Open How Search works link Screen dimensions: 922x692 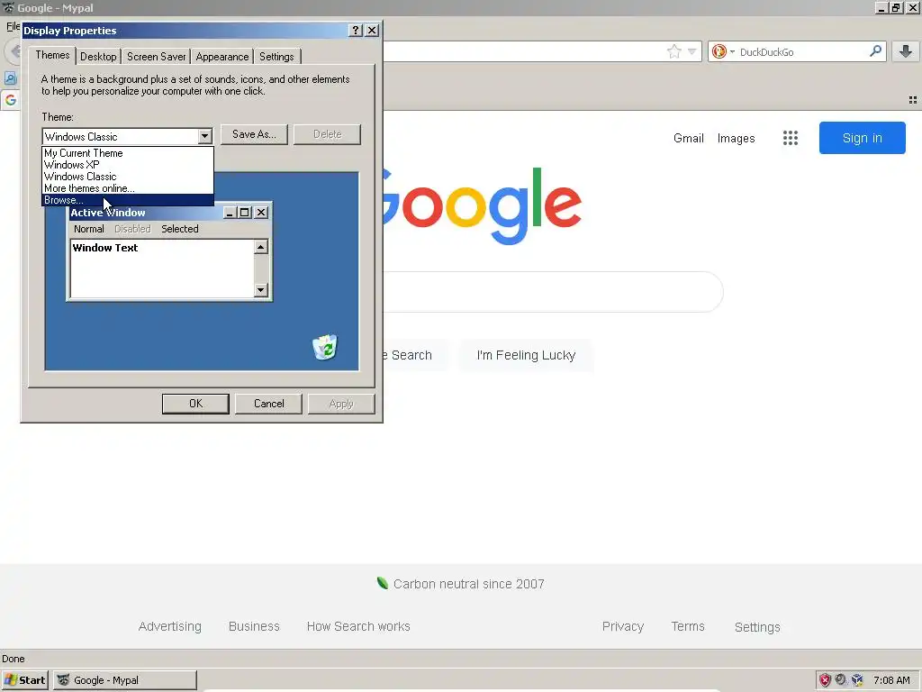click(358, 626)
